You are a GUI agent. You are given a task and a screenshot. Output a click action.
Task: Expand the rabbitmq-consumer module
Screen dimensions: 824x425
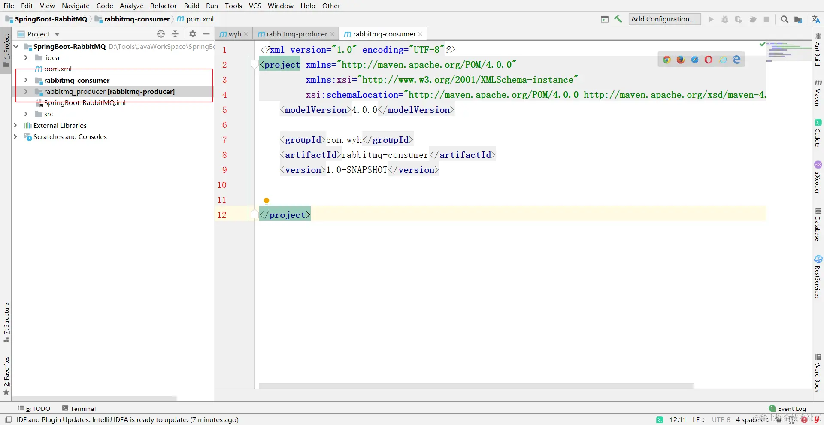point(26,80)
